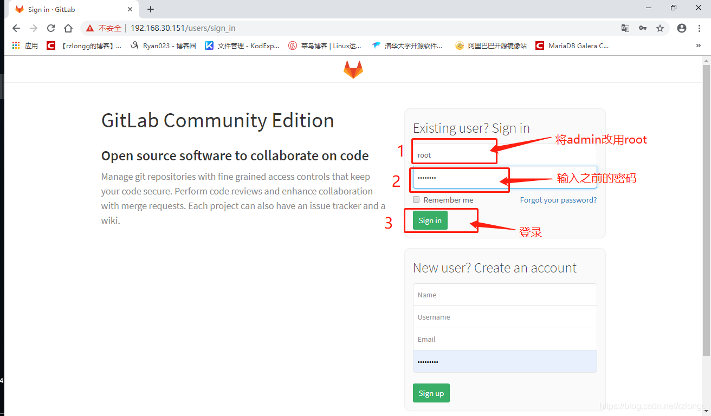Click the browser forward arrow

pos(34,28)
